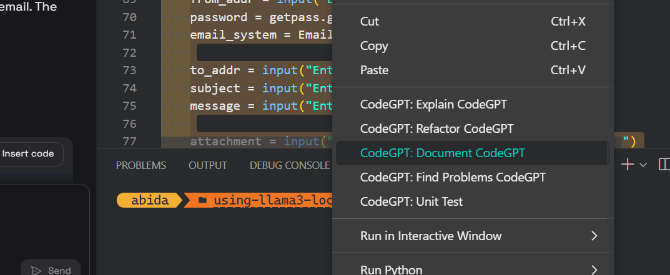Select CodeGPT: Unit Test menu item
Image resolution: width=670 pixels, height=275 pixels.
coord(411,201)
